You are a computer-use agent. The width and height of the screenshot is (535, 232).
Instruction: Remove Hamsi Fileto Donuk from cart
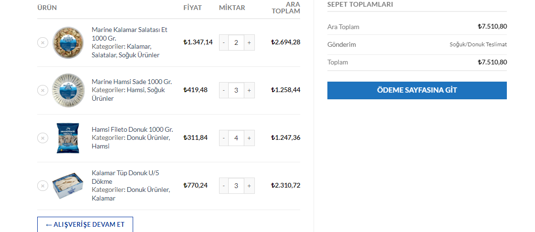42,138
